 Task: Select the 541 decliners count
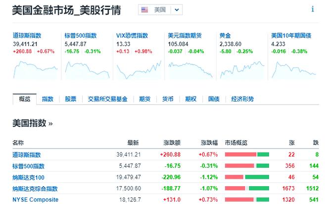coord(314,200)
